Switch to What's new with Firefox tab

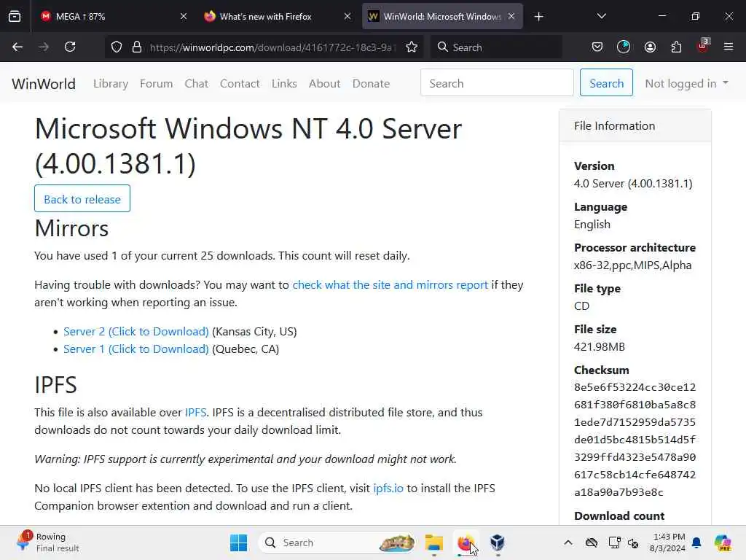[278, 17]
